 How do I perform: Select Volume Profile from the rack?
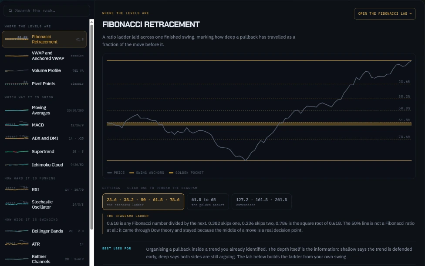[44, 70]
